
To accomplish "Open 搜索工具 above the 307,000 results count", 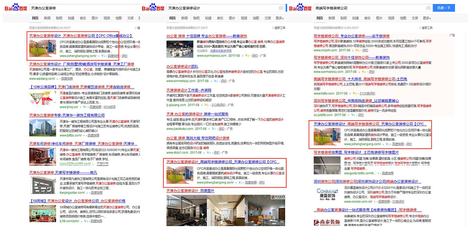I will (x=279, y=28).
